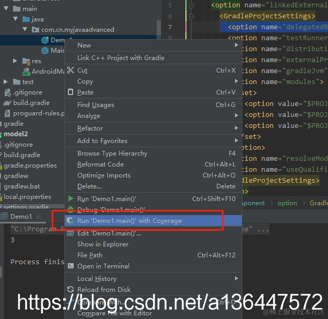
Task: Select model2 module in project tree
Action: tap(16, 134)
